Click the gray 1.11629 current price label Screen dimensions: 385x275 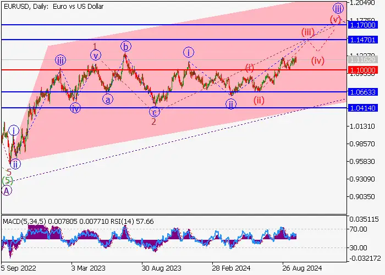click(x=362, y=59)
